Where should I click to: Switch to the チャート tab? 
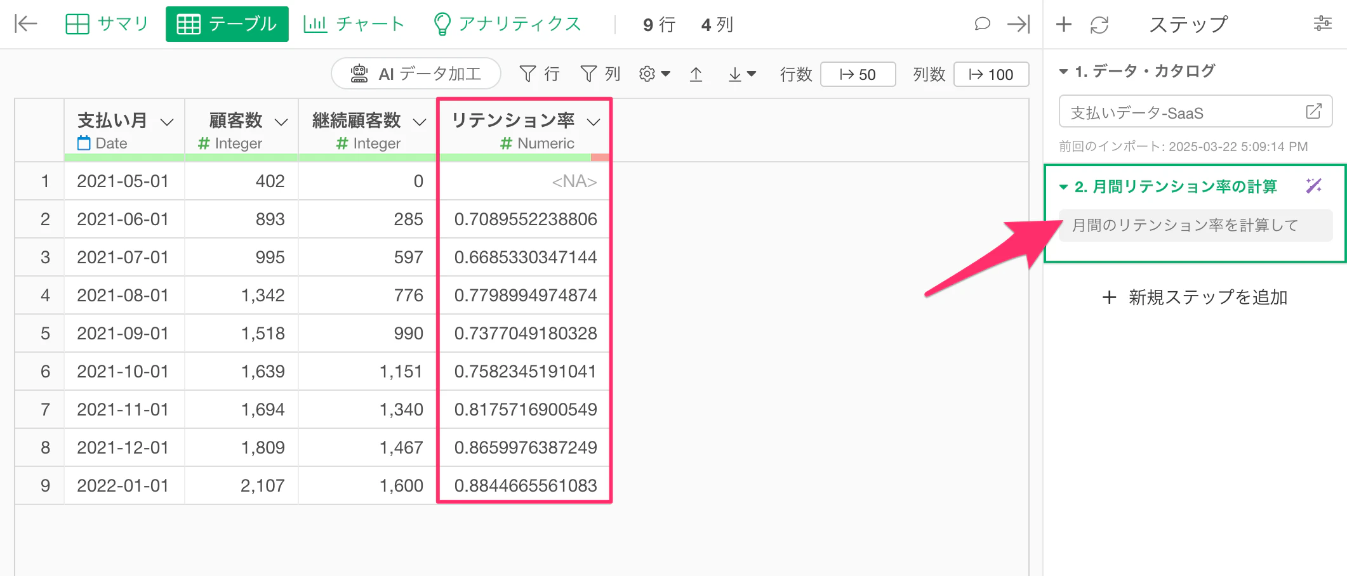354,24
